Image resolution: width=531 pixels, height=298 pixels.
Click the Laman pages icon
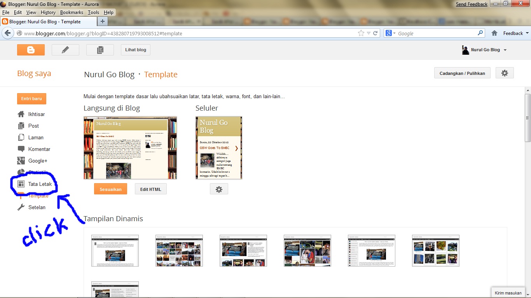[21, 137]
